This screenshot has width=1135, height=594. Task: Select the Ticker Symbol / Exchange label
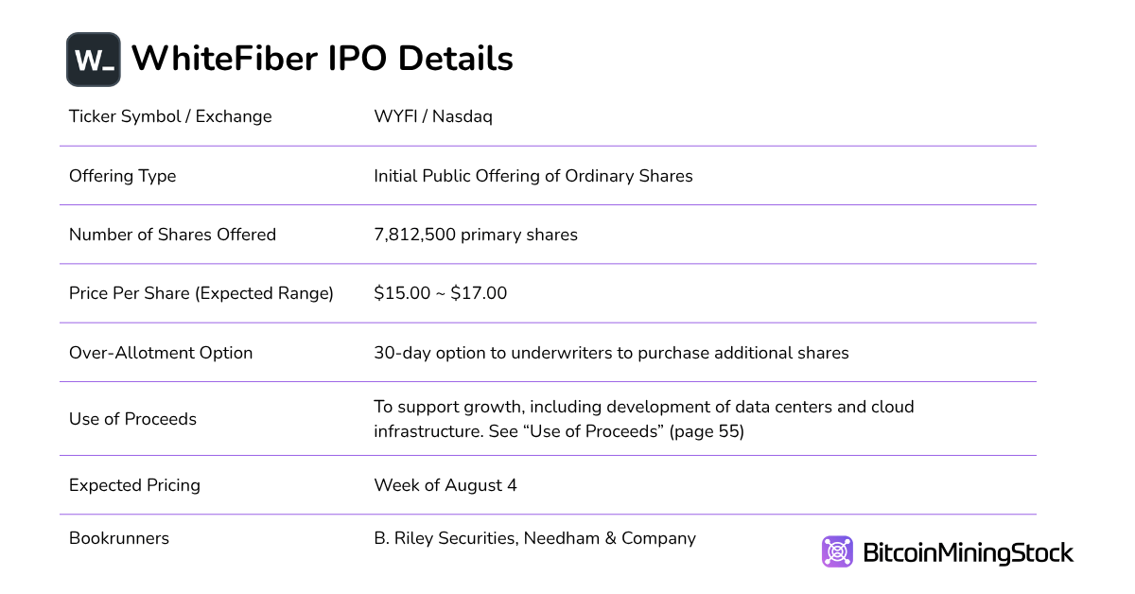pos(170,116)
